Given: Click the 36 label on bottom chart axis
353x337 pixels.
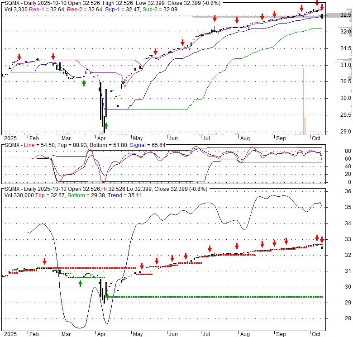Looking at the screenshot, I should [x=348, y=191].
